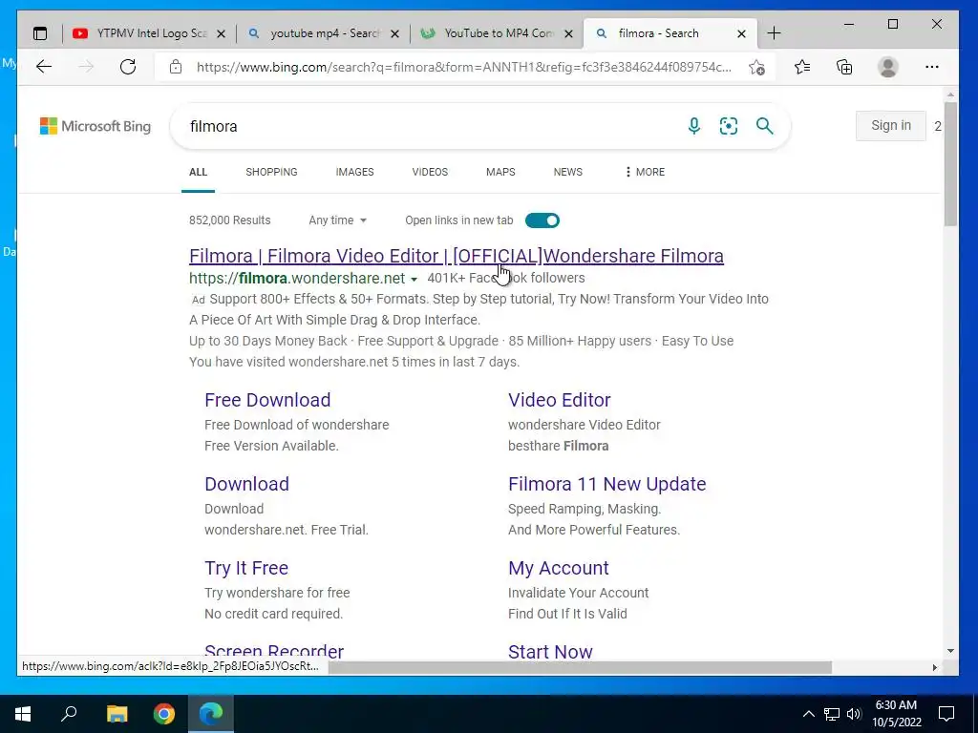Search using voice microphone icon

(693, 126)
